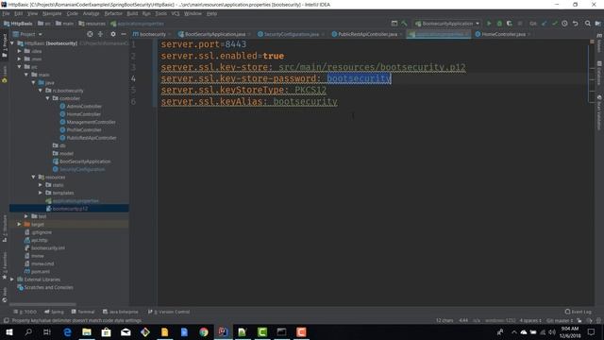604x340 pixels.
Task: Open File Explorer from the taskbar
Action: [x=87, y=331]
